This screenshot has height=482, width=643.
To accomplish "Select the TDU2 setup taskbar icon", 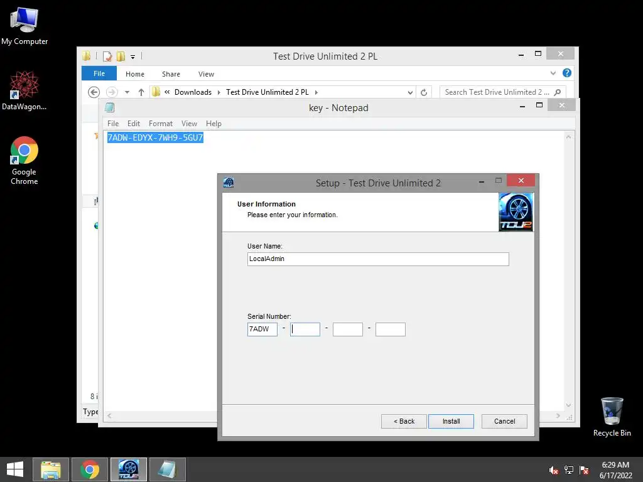I will pos(128,469).
